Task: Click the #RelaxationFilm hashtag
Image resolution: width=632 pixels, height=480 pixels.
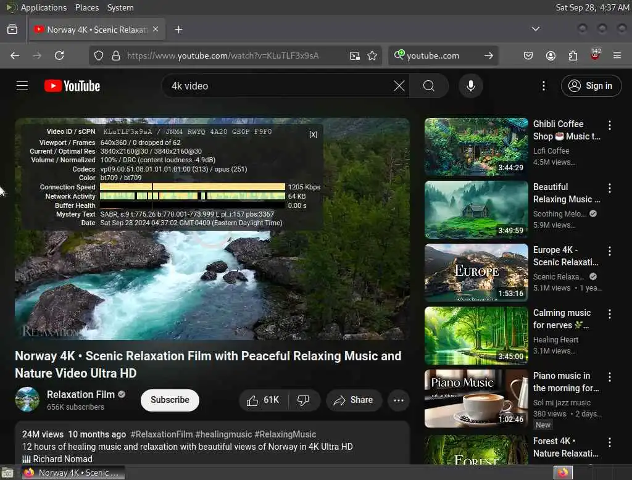Action: point(161,434)
